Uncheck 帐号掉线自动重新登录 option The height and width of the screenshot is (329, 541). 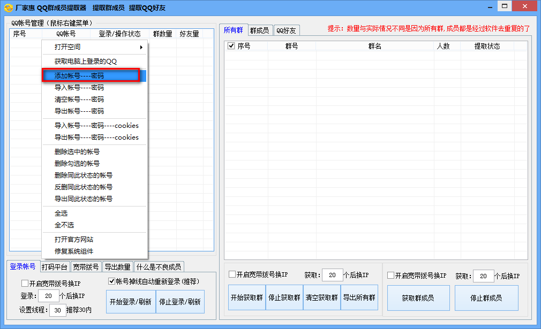click(111, 281)
